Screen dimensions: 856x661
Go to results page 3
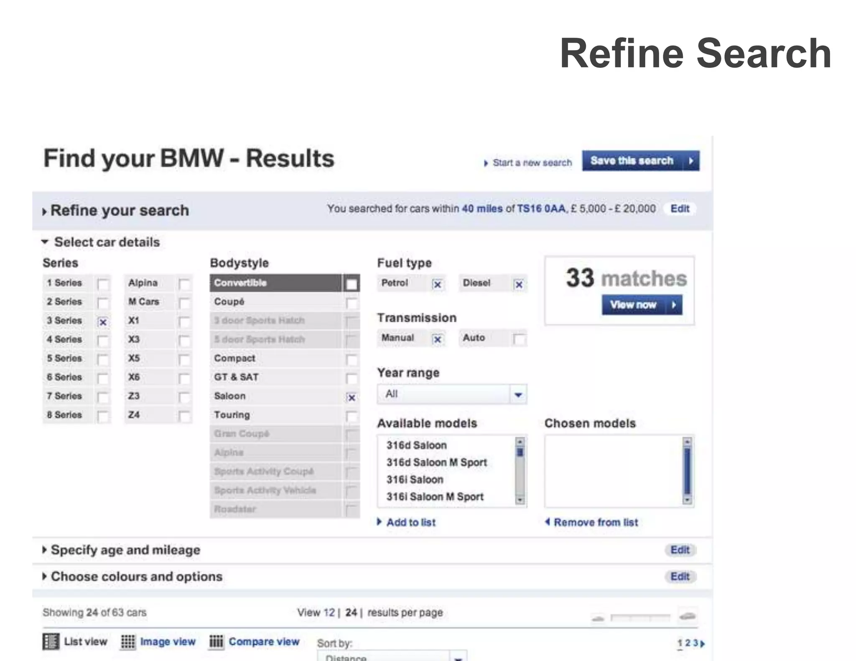pos(695,643)
